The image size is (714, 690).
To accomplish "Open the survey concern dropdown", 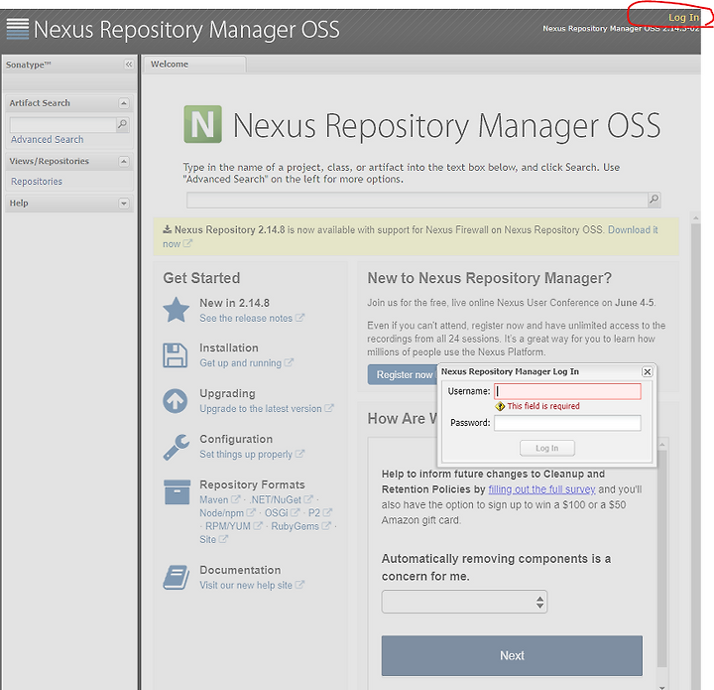I will pyautogui.click(x=464, y=602).
